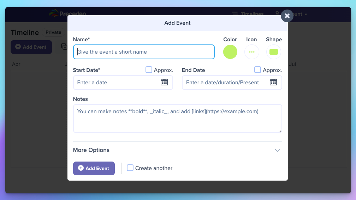
Task: Open the event icon picker
Action: 251,52
